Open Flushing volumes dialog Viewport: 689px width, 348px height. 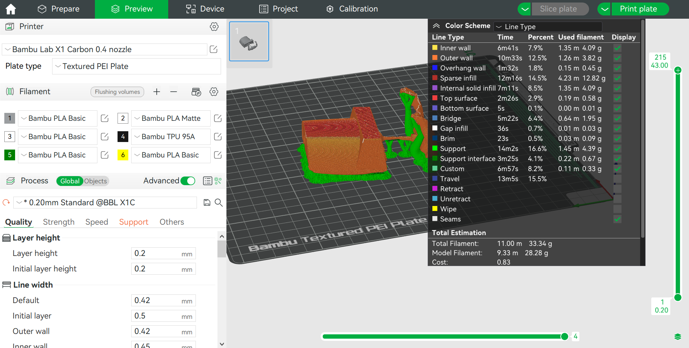pos(117,92)
